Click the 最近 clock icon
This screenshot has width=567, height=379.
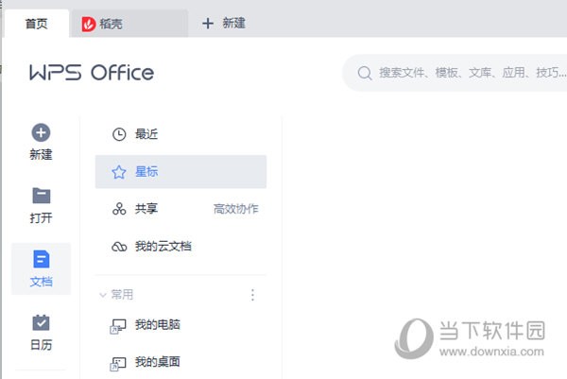(119, 134)
